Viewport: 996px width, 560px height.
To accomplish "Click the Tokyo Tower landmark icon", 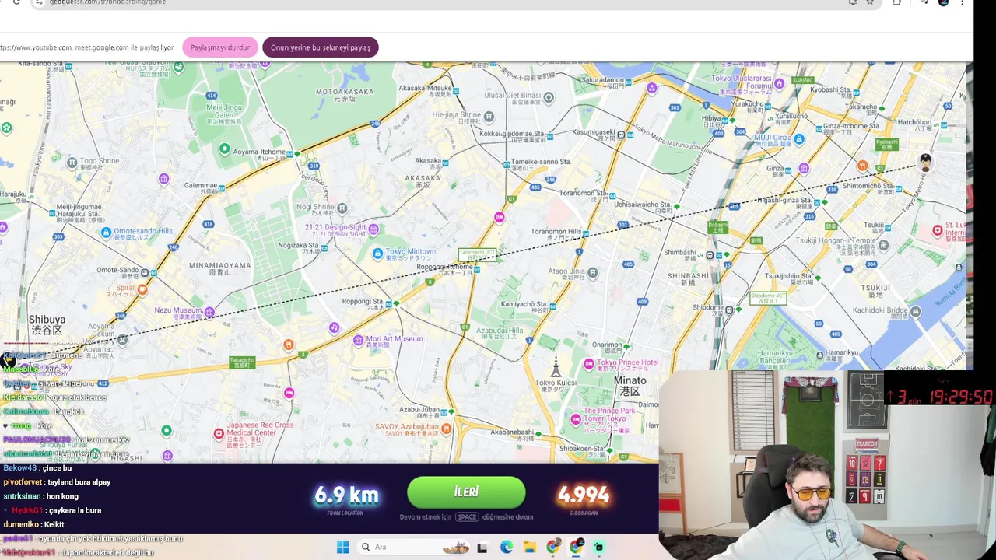I will (x=556, y=364).
